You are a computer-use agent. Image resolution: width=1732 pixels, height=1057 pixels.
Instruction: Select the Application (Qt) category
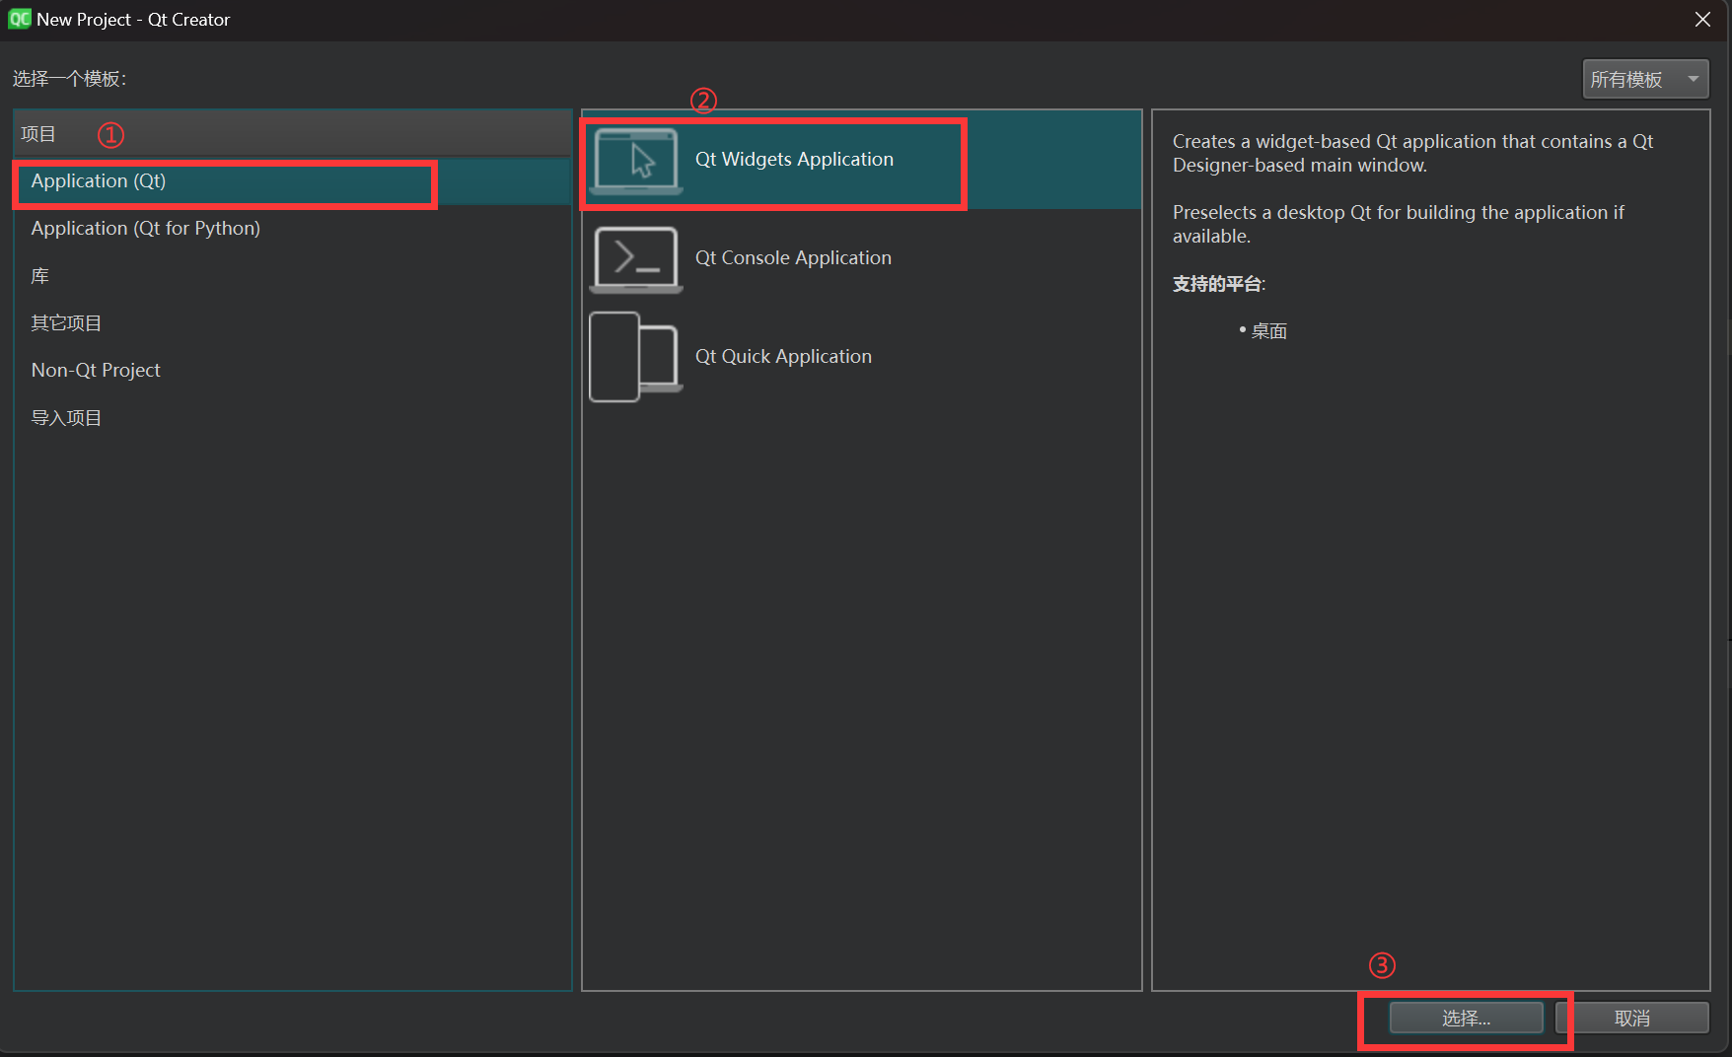(x=99, y=181)
